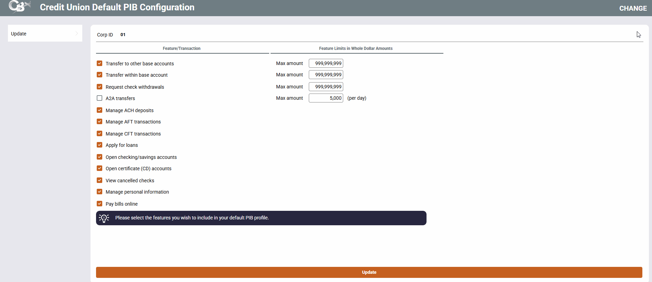Screen dimensions: 652x282
Task: Uncheck Open certificate (CD) accounts
Action: 99,168
